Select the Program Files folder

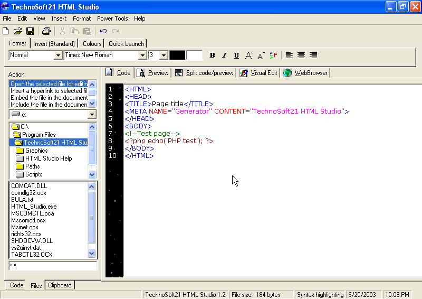tap(34, 135)
